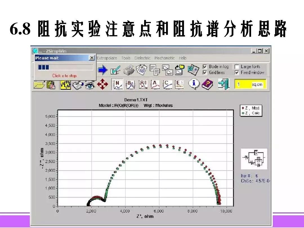The height and width of the screenshot is (228, 304).
Task: Click the yellow sq.cm area input field
Action: tap(250, 84)
